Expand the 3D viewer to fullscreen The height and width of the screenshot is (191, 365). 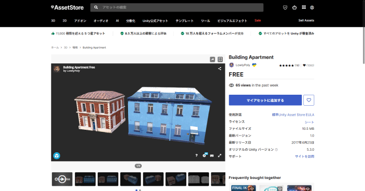(220, 155)
